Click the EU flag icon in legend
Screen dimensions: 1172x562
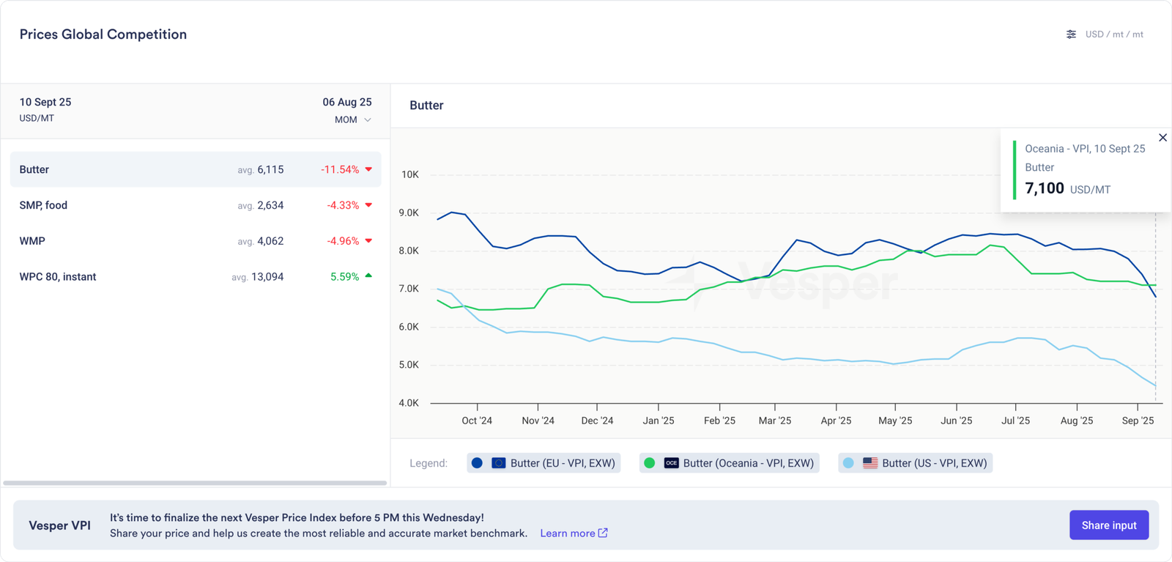point(498,463)
